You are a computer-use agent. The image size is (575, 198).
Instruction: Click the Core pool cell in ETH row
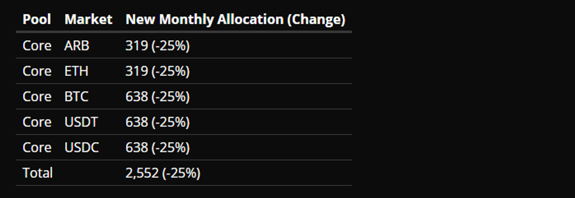pos(37,71)
